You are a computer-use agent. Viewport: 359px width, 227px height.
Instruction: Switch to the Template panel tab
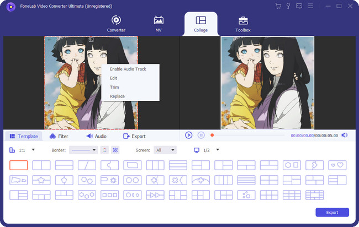24,136
